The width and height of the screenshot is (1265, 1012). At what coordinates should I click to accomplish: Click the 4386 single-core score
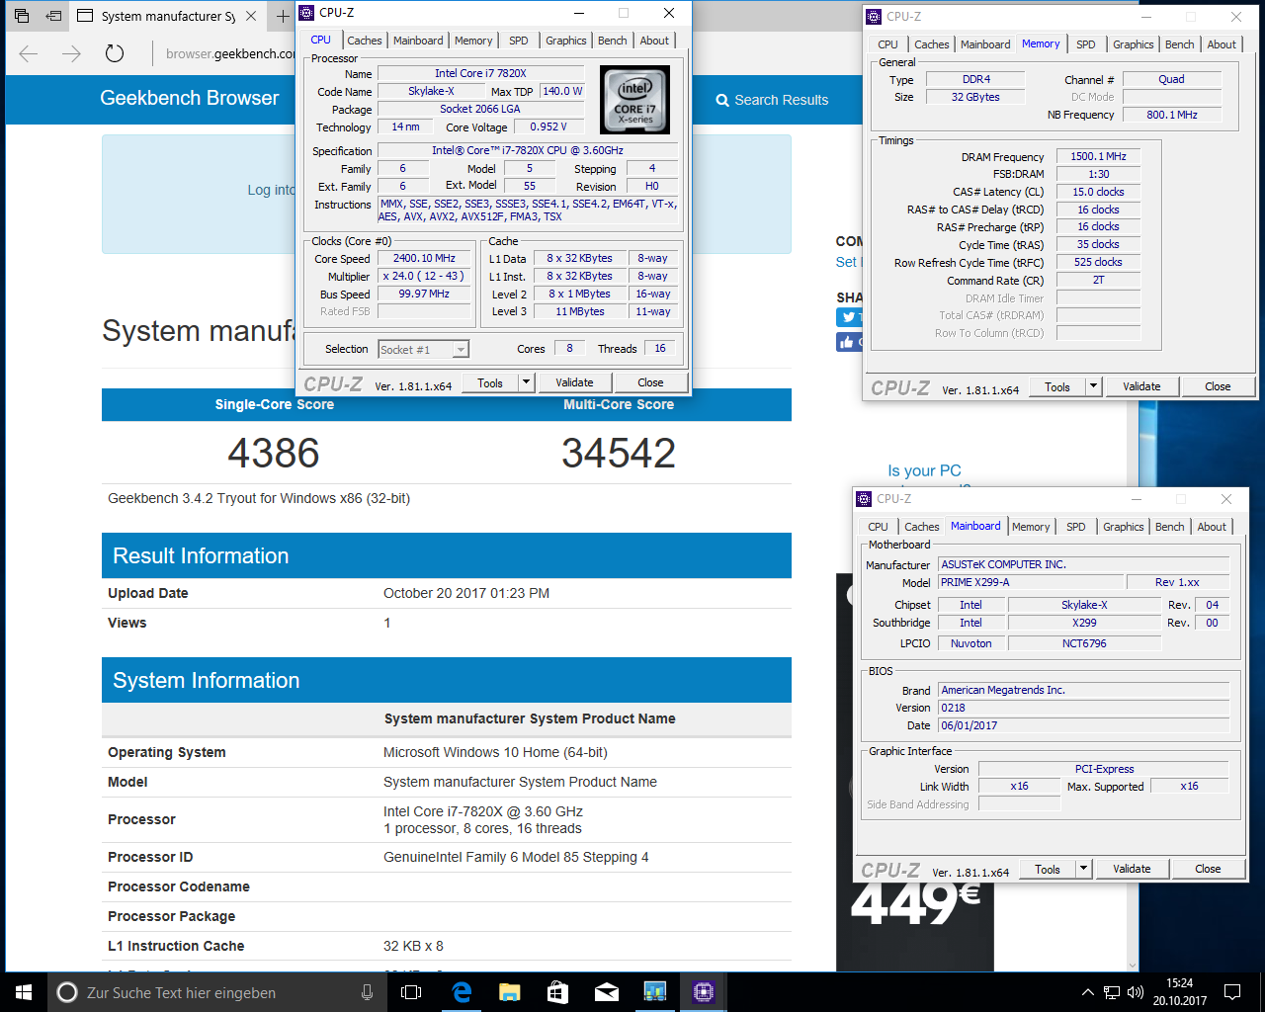pyautogui.click(x=274, y=454)
